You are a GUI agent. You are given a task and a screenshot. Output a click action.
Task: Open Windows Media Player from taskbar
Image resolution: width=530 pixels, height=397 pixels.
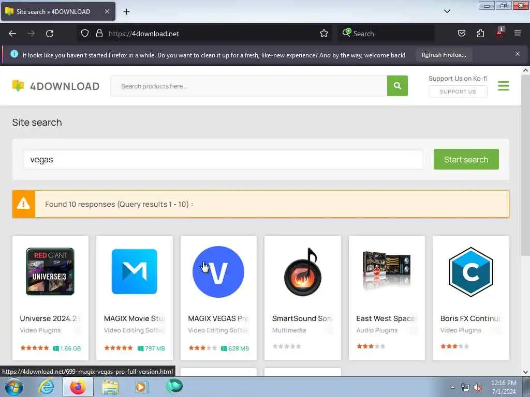[x=141, y=387]
